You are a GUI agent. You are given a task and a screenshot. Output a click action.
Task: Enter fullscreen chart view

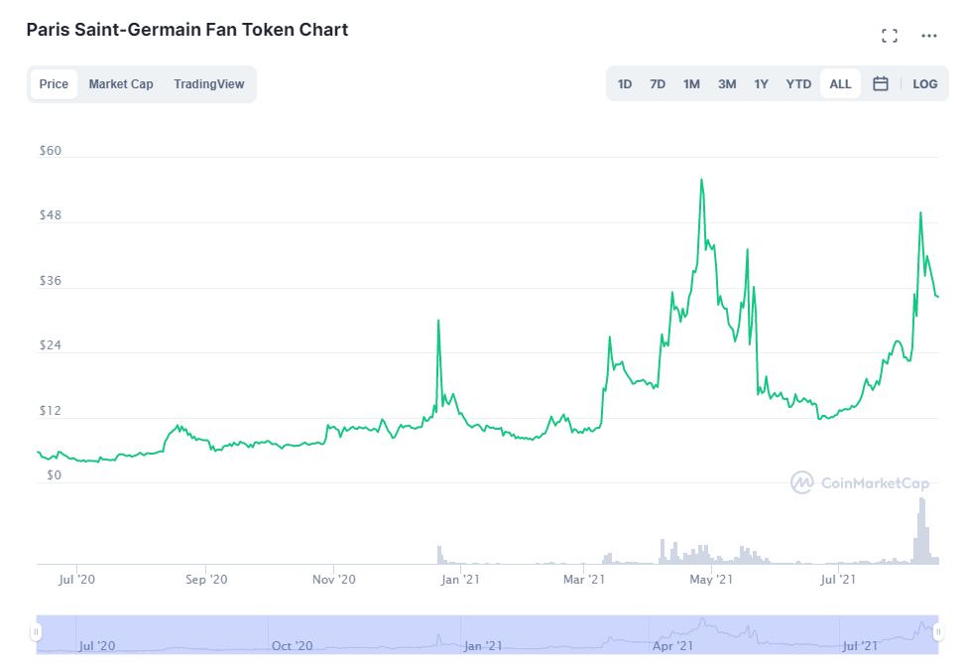890,36
